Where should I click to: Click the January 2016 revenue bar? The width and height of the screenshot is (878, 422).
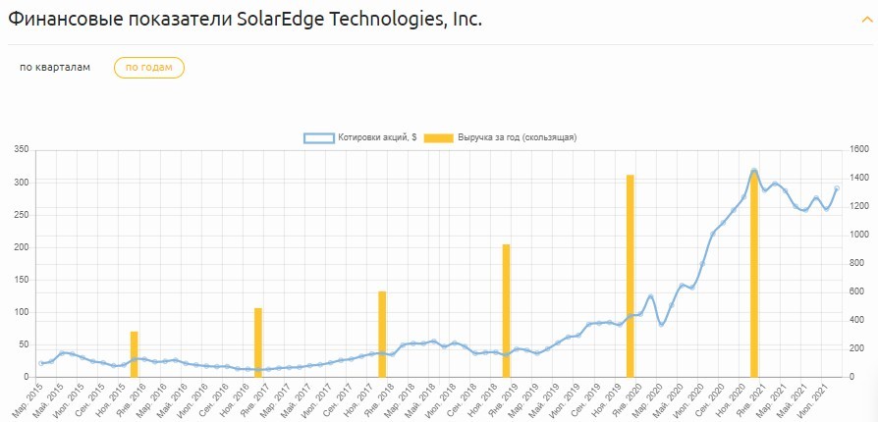pyautogui.click(x=135, y=354)
